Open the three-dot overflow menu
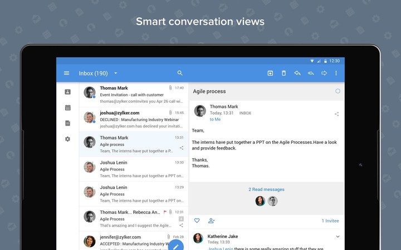Viewport: 401px width, 250px height. (336, 73)
